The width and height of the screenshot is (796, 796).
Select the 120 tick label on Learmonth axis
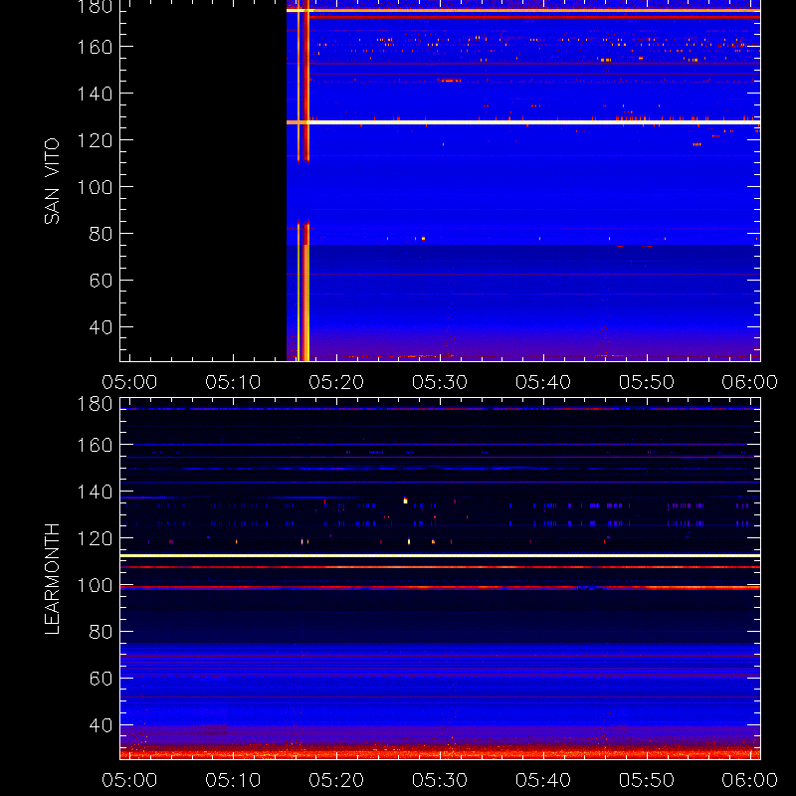(x=95, y=538)
